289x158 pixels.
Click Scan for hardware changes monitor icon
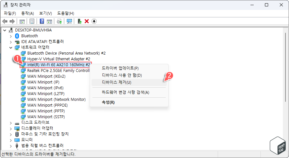pos(69,22)
